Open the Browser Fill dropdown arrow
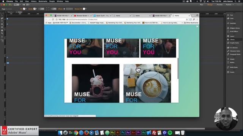This screenshot has height=136, width=243. pos(86,9)
